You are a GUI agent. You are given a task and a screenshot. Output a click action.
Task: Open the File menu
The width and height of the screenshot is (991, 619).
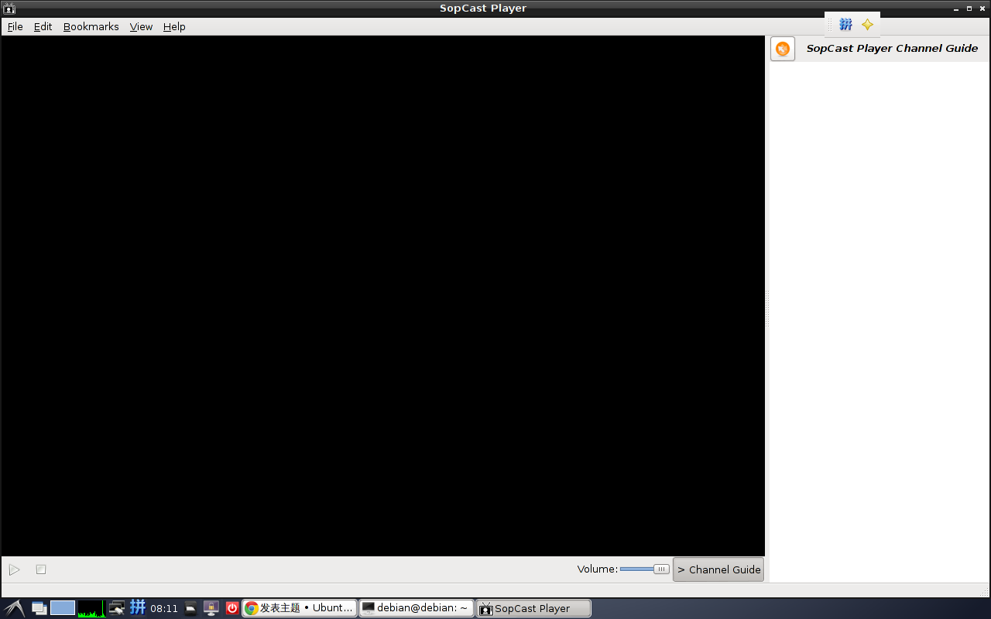pos(15,26)
